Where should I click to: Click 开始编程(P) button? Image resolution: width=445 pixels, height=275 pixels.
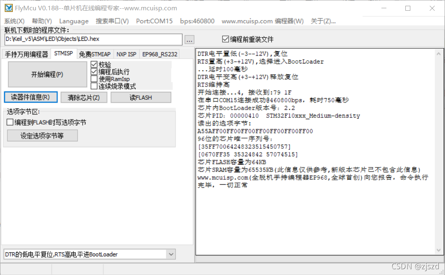tap(47, 74)
